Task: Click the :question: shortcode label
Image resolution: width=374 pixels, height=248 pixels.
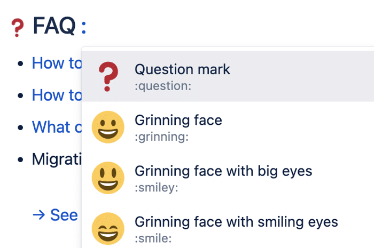Action: coord(163,86)
